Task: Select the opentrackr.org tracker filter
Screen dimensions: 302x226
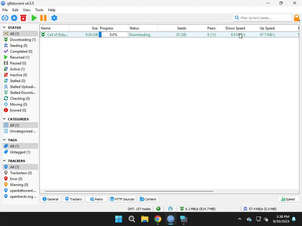Action: click(20, 197)
